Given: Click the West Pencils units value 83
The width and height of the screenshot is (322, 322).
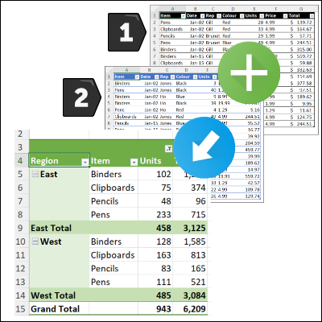Looking at the screenshot, I should point(166,268).
